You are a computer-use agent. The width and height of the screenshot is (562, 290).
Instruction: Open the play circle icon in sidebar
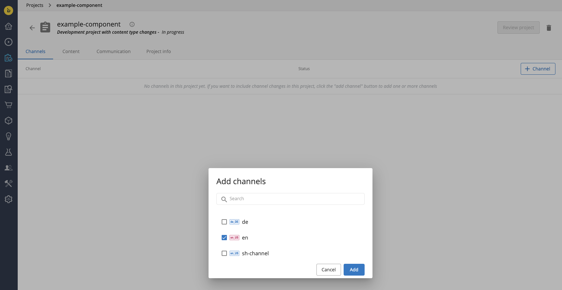pyautogui.click(x=9, y=42)
